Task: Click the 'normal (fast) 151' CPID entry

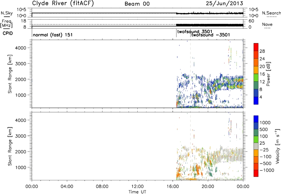Action: 53,35
